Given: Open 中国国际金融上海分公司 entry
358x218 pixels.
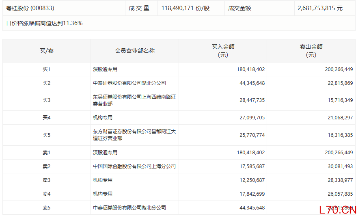Looking at the screenshot, I should [134, 166].
